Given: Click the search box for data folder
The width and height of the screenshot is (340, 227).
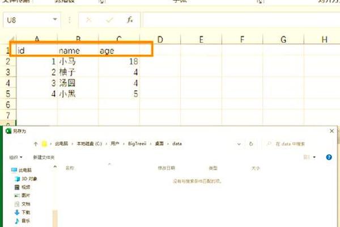Looking at the screenshot, I should click(298, 144).
